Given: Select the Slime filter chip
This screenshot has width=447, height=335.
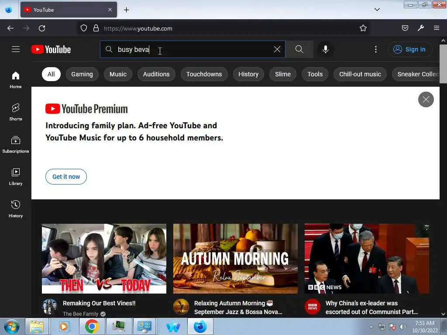Looking at the screenshot, I should tap(283, 74).
